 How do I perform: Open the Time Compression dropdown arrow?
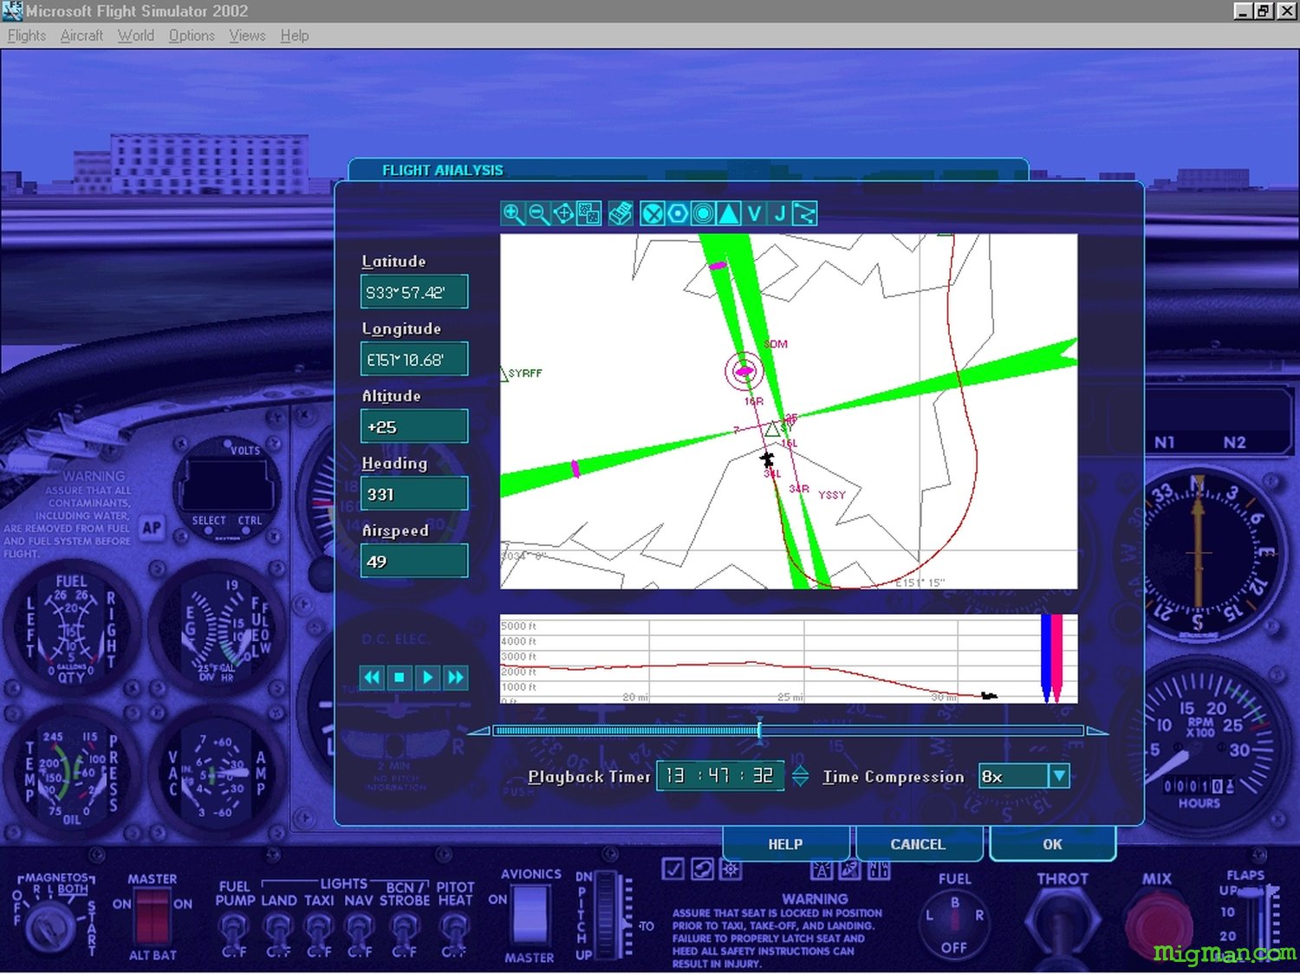[1059, 776]
